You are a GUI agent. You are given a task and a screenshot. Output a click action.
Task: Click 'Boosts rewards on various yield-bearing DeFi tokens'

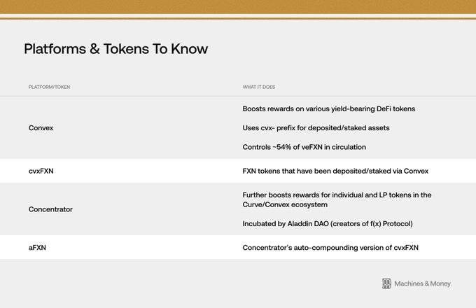coord(329,108)
